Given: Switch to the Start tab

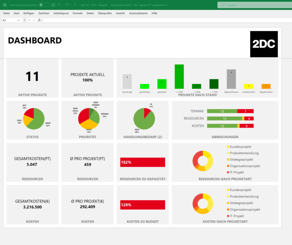Looking at the screenshot, I should click(x=16, y=13).
